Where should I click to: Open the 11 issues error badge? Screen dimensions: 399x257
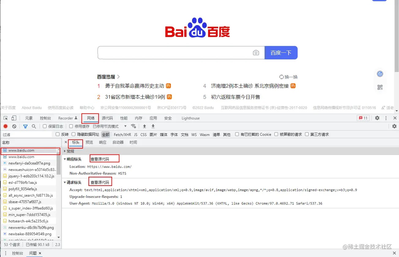coord(363,118)
